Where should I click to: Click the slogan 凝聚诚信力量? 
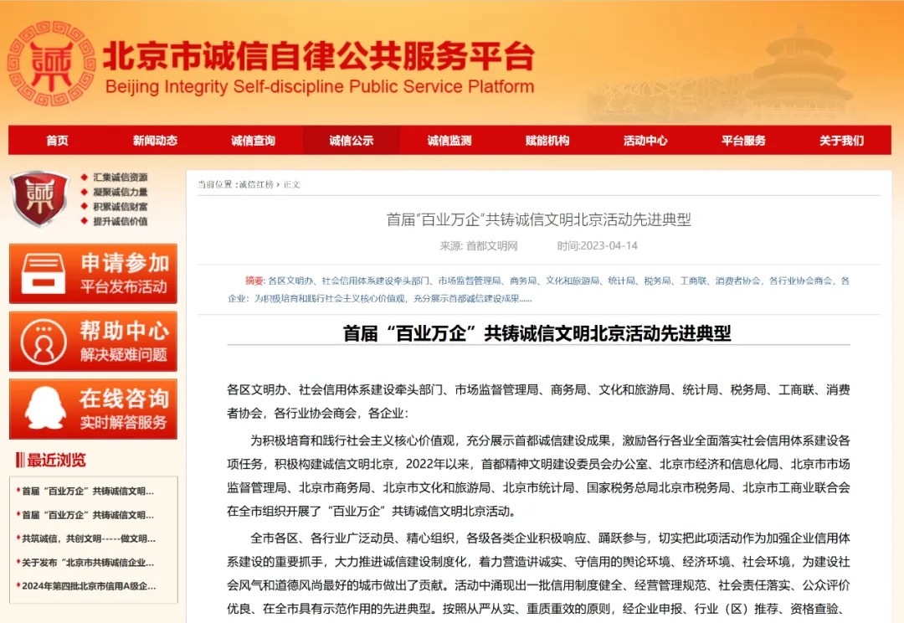click(x=121, y=192)
